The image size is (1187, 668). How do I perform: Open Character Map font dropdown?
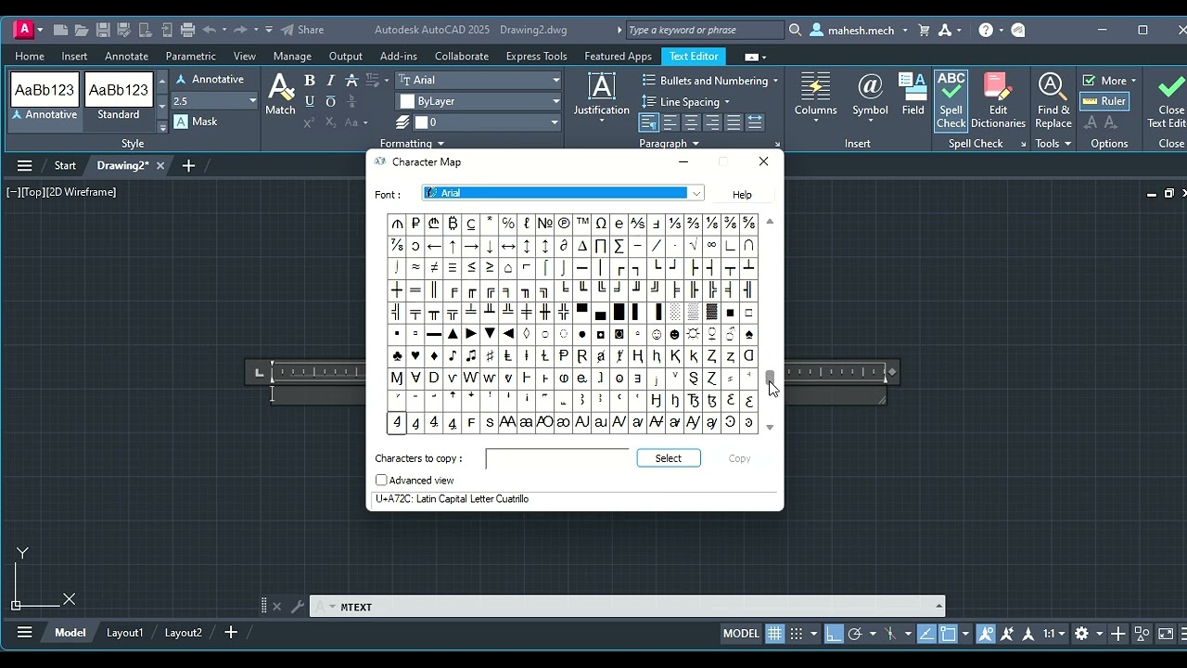pos(696,193)
